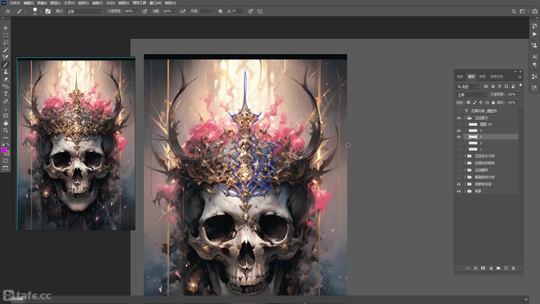Add a layer style with fx button
This screenshot has height=304, width=540.
click(x=476, y=268)
